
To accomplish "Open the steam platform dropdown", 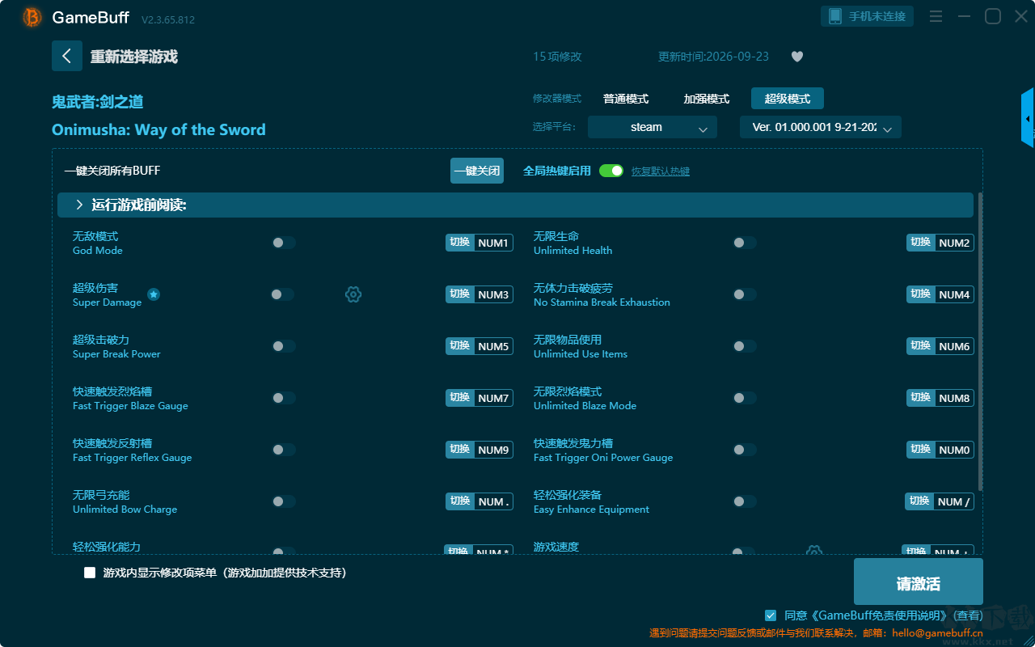I will pyautogui.click(x=653, y=127).
